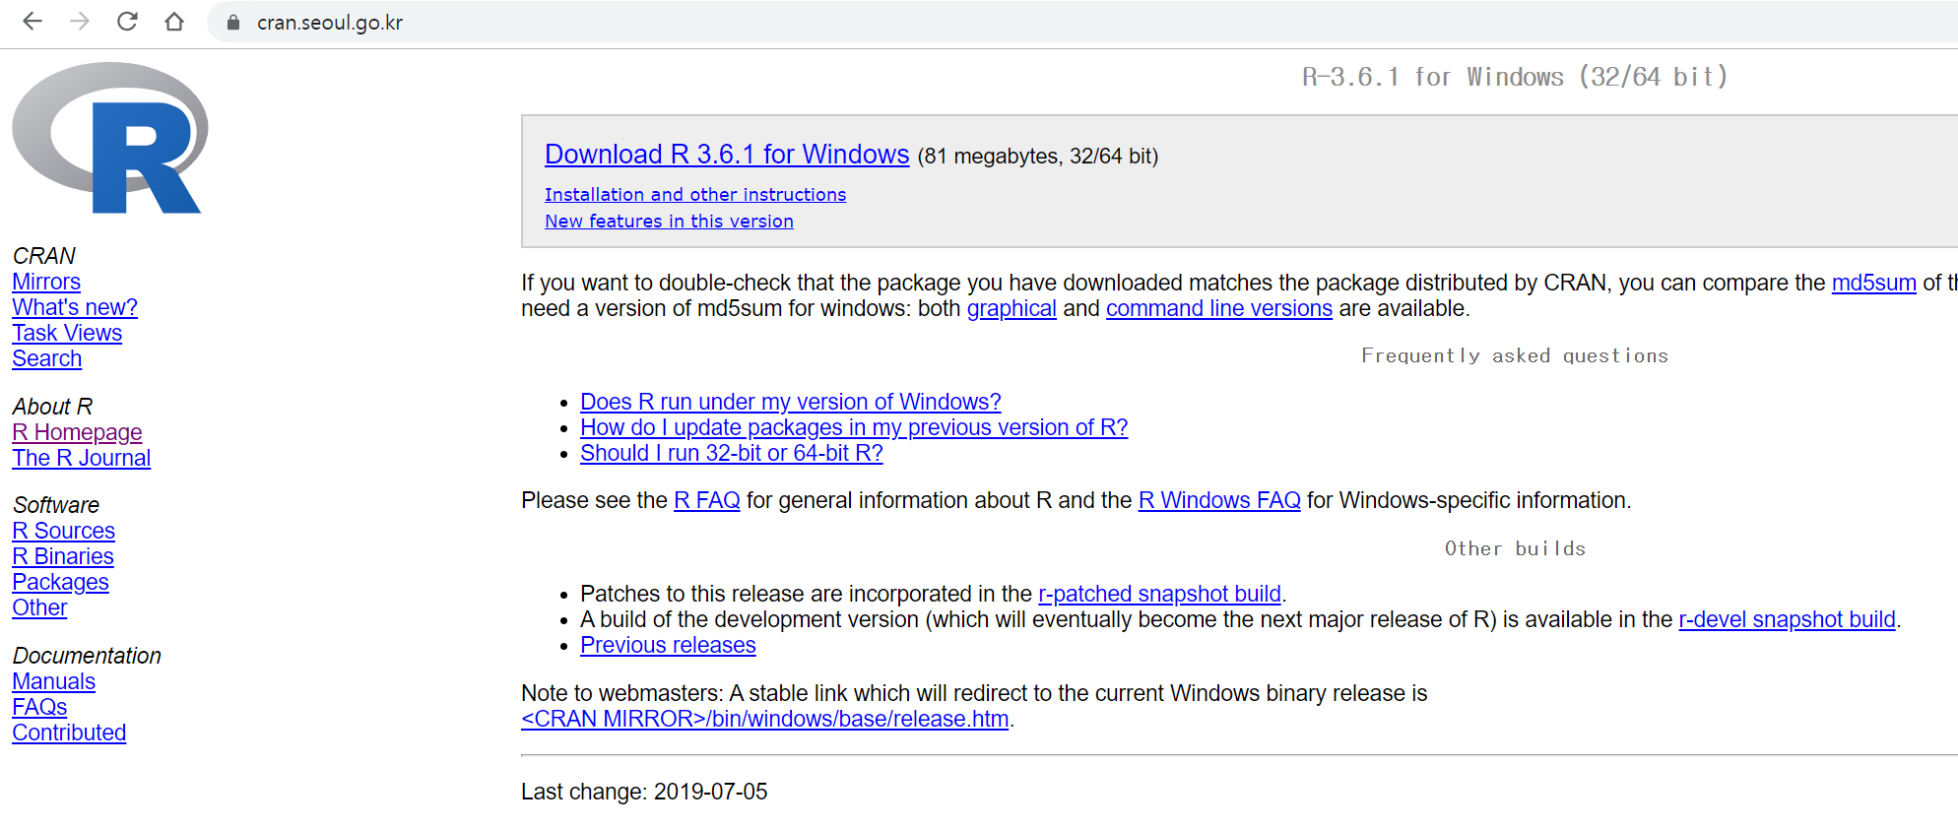Open How do I update packages FAQ link
Image resolution: width=1958 pixels, height=829 pixels.
click(x=854, y=427)
